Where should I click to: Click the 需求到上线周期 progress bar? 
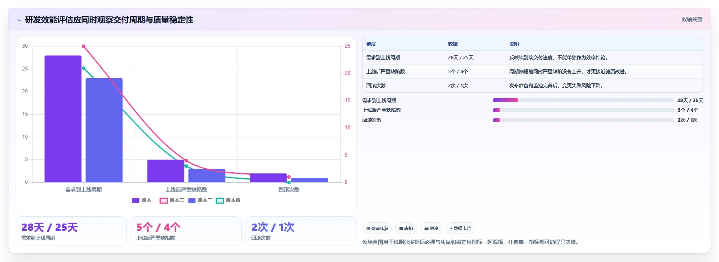[583, 100]
